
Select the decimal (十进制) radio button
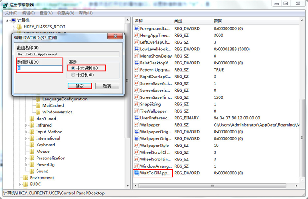tap(73, 75)
